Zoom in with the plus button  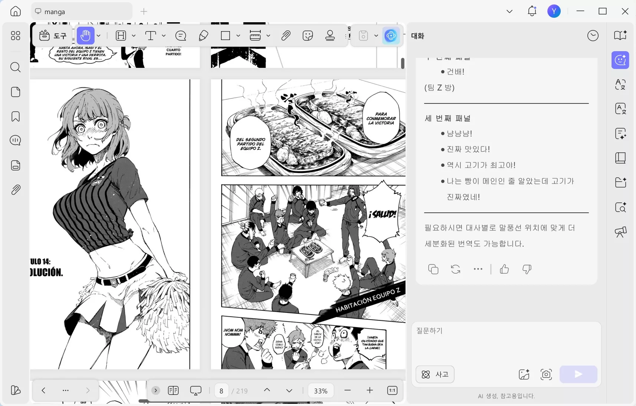(370, 390)
